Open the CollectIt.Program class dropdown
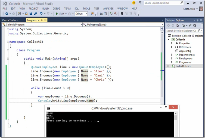The width and height of the screenshot is (205, 138). [x=81, y=24]
